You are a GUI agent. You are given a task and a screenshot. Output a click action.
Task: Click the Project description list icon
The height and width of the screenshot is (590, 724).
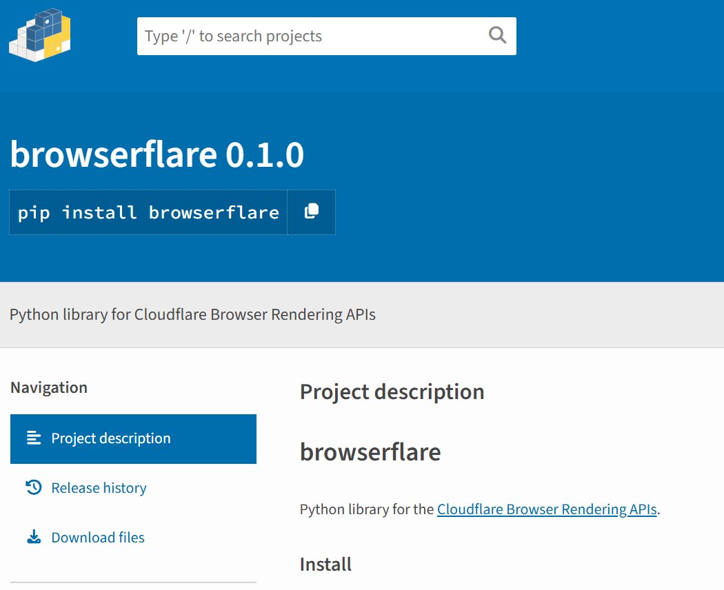coord(34,438)
